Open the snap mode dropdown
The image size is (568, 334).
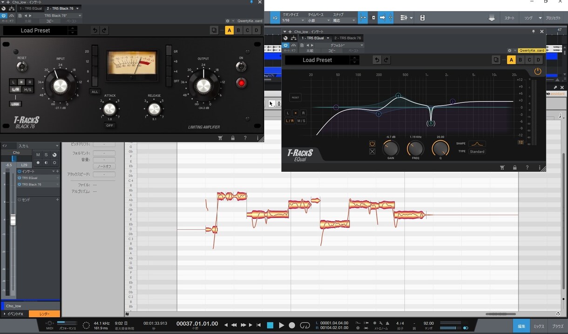coord(344,20)
